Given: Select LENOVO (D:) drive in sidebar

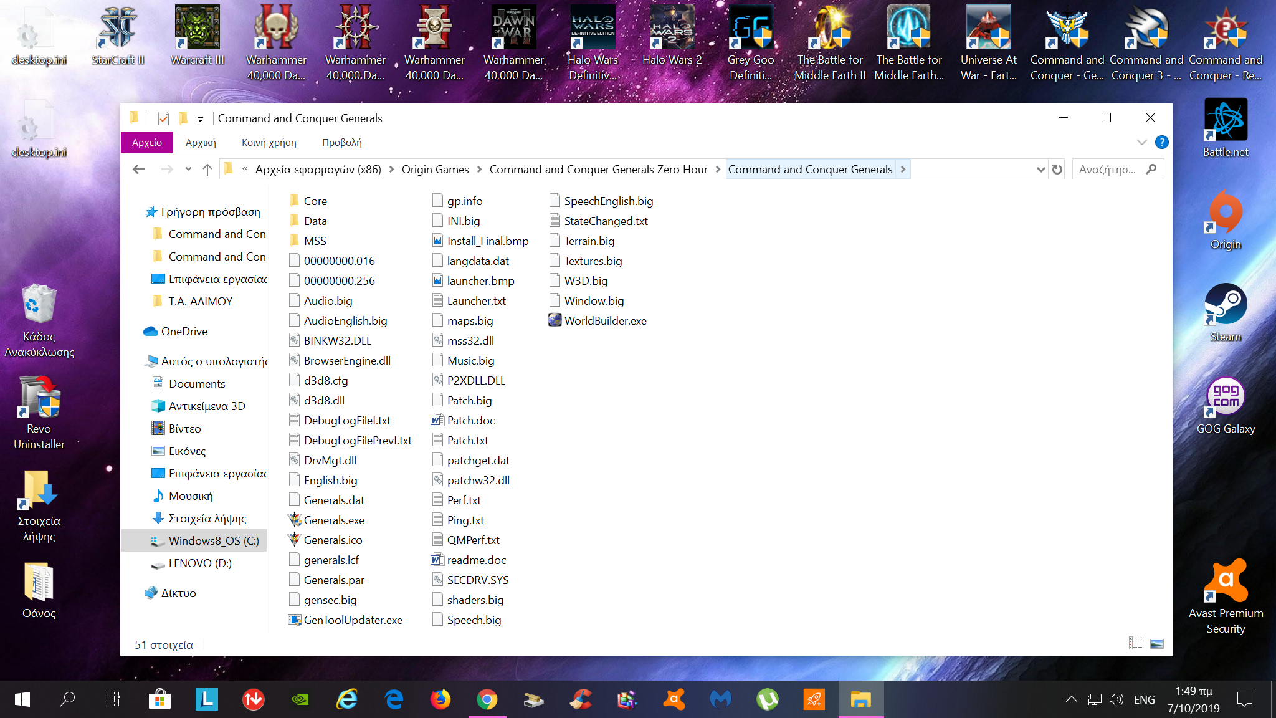Looking at the screenshot, I should tap(193, 563).
